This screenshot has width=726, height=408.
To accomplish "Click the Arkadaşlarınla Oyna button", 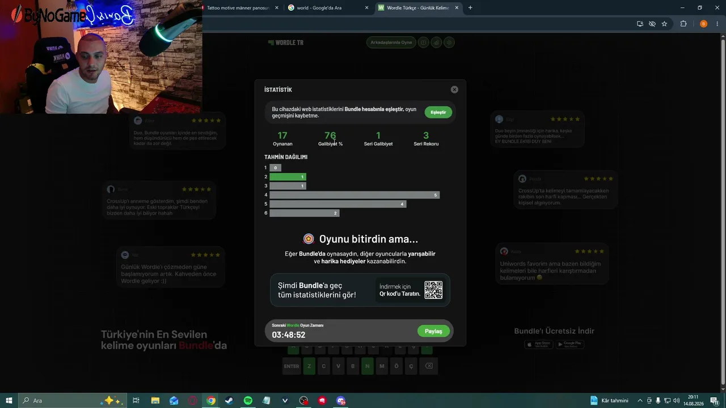I will click(x=391, y=42).
